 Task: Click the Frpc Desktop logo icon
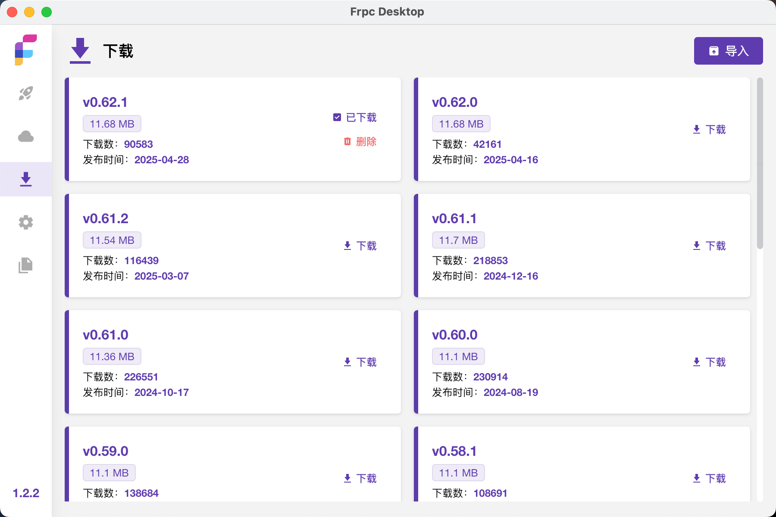26,50
